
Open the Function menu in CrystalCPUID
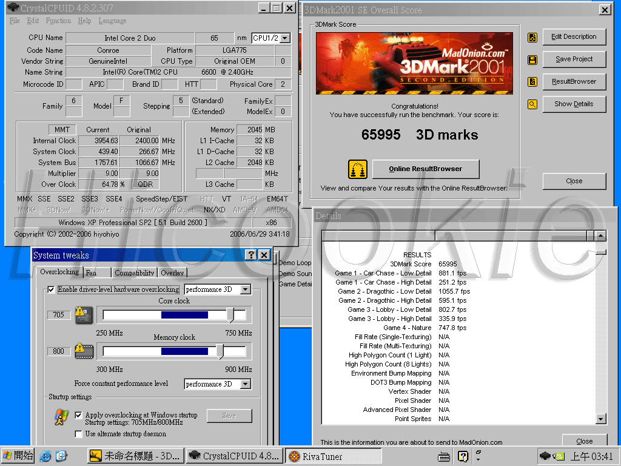(58, 21)
